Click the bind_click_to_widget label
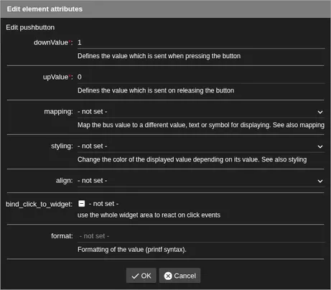Screen dimensions: 331x290 tap(39, 204)
